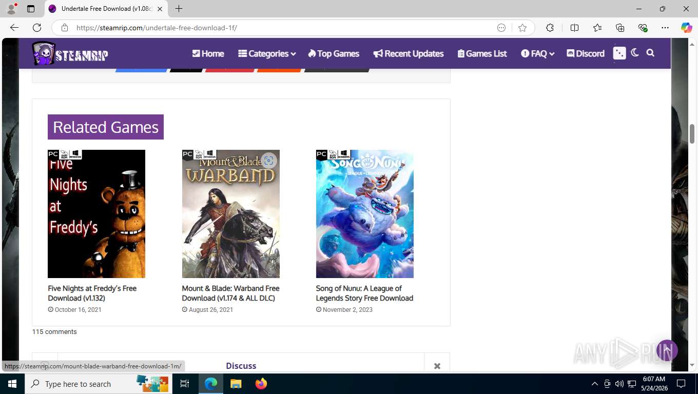The width and height of the screenshot is (698, 394).
Task: Open the Copilot sidebar
Action: [687, 28]
